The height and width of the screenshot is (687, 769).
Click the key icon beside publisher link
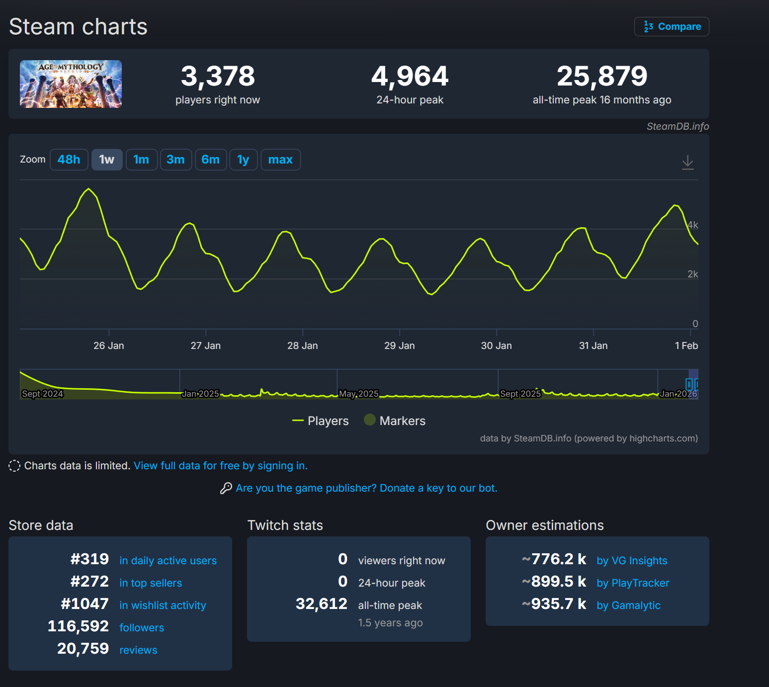(x=226, y=488)
